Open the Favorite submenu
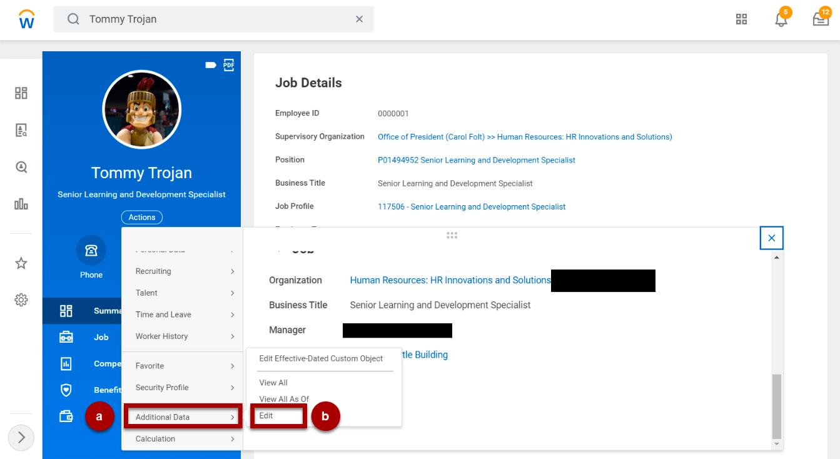The width and height of the screenshot is (840, 459). (x=181, y=366)
